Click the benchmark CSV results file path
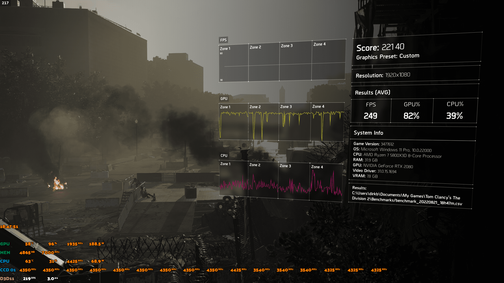Image resolution: width=504 pixels, height=283 pixels. 407,198
